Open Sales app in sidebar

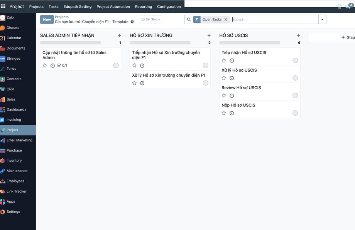(x=18, y=99)
